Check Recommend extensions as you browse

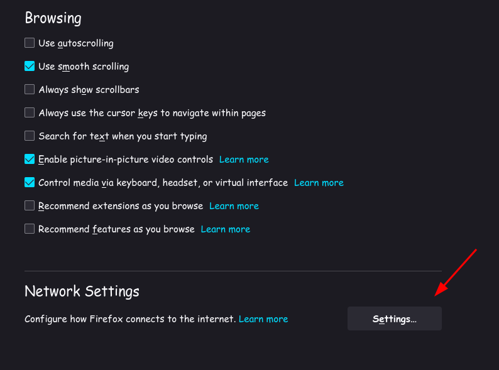(30, 205)
